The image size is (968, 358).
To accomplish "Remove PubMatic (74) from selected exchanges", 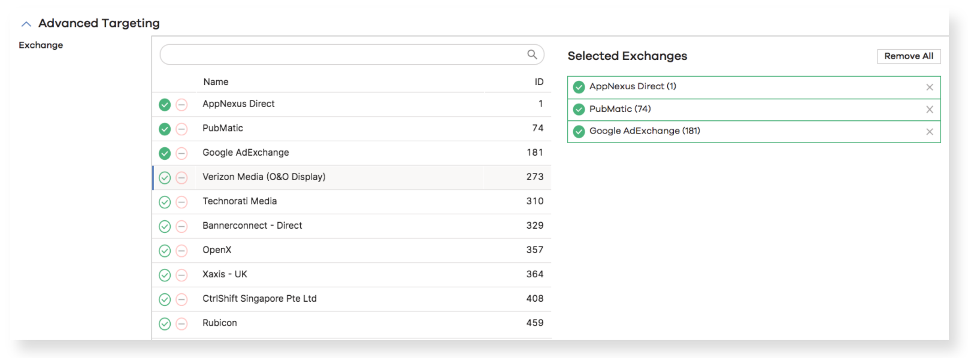I will click(x=930, y=110).
